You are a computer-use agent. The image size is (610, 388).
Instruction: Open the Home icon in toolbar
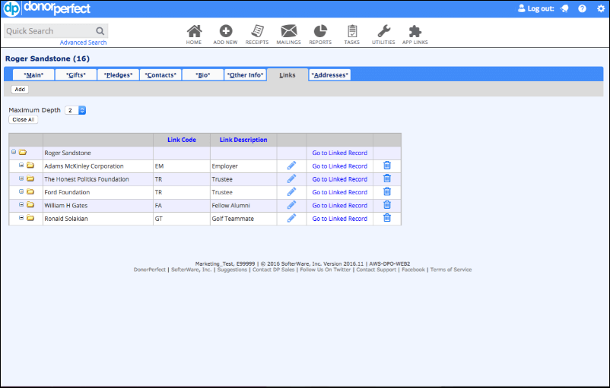(x=194, y=31)
